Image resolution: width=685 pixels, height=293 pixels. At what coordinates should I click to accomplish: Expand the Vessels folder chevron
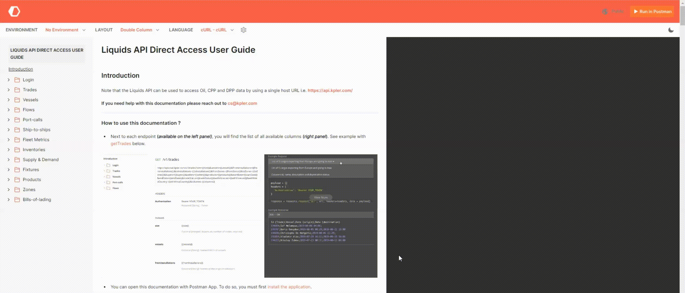tap(9, 100)
